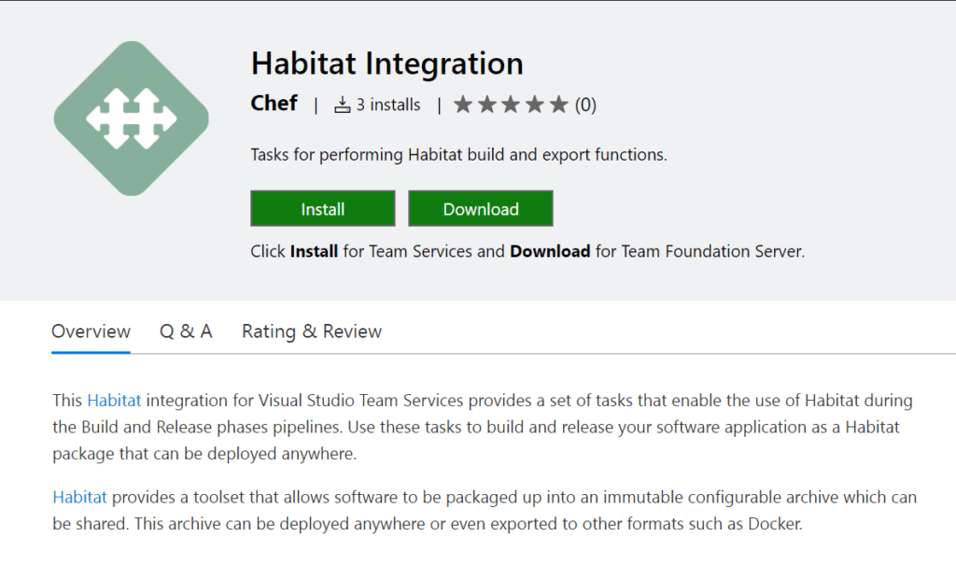
Task: Set rating using the five-star control
Action: [x=511, y=105]
